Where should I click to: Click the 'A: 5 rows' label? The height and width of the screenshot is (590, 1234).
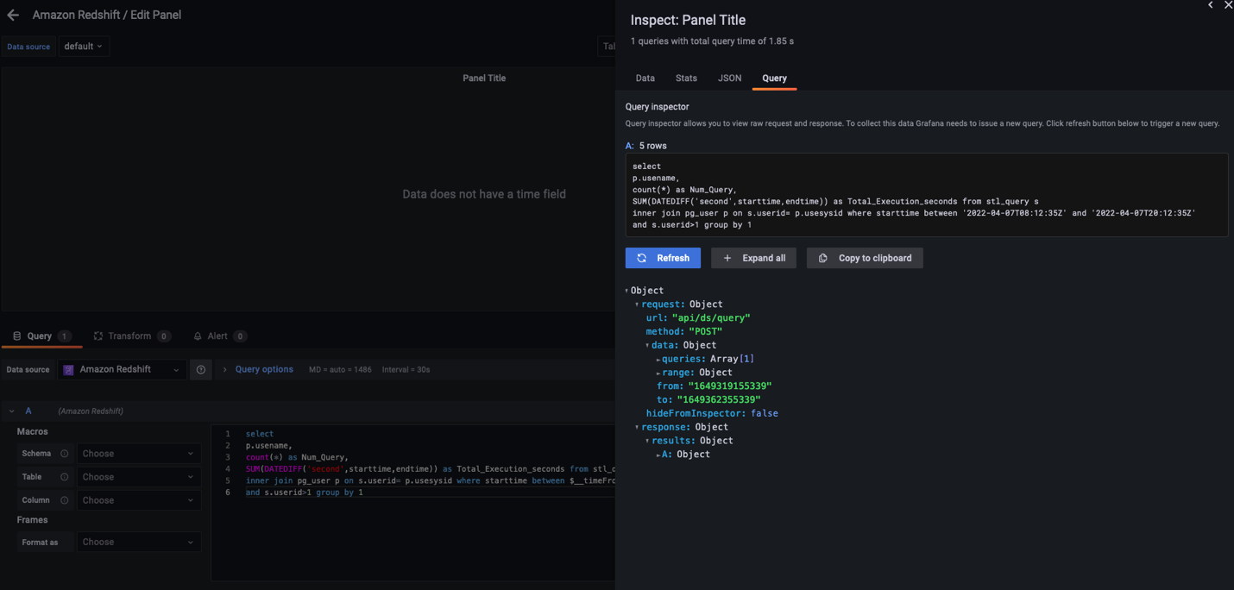click(645, 146)
